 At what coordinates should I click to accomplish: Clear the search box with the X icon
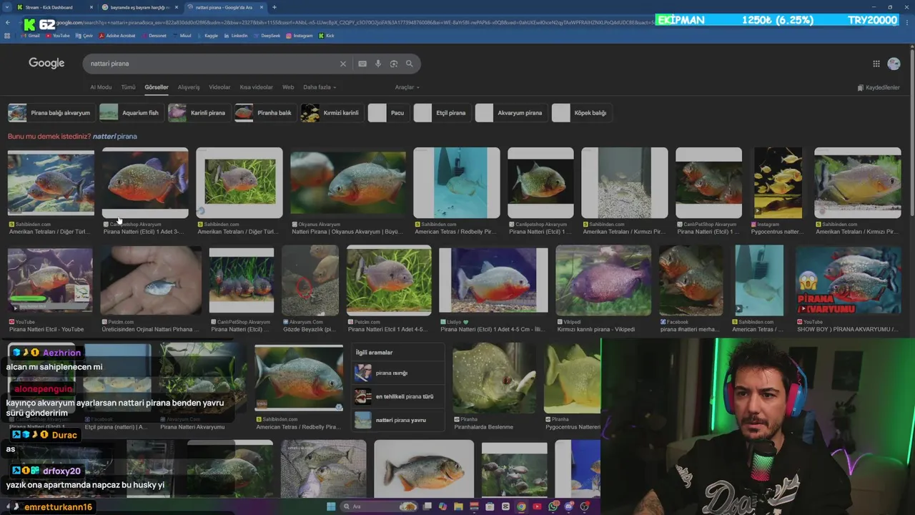[342, 64]
